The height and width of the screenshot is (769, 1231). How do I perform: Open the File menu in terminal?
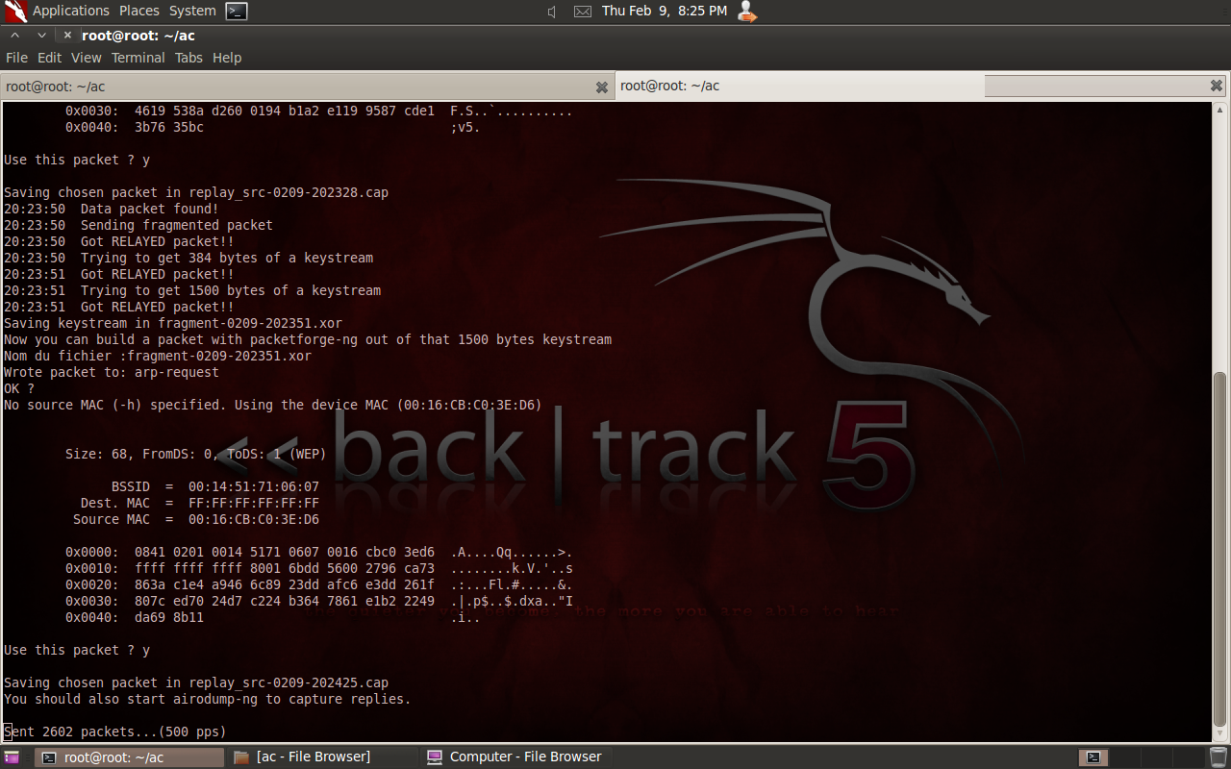point(16,58)
